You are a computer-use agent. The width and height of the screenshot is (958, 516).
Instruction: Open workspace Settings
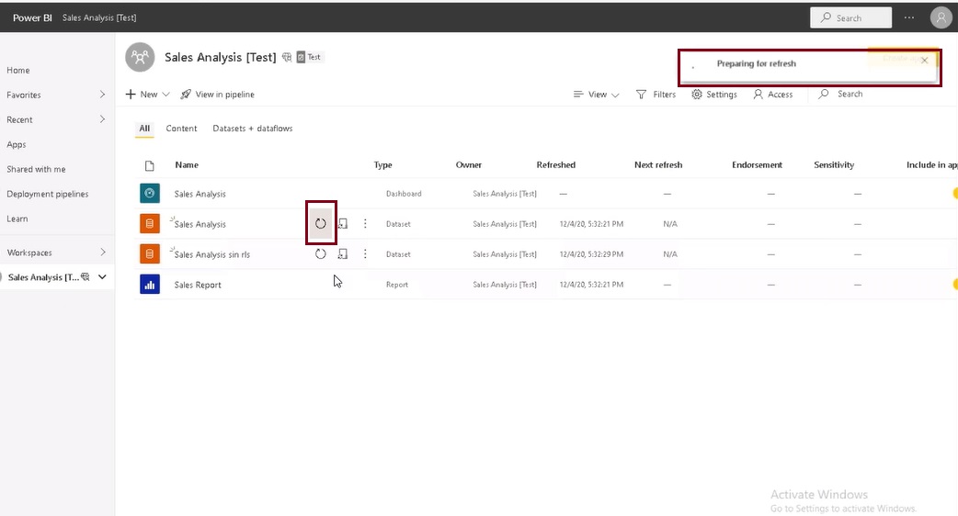(714, 95)
